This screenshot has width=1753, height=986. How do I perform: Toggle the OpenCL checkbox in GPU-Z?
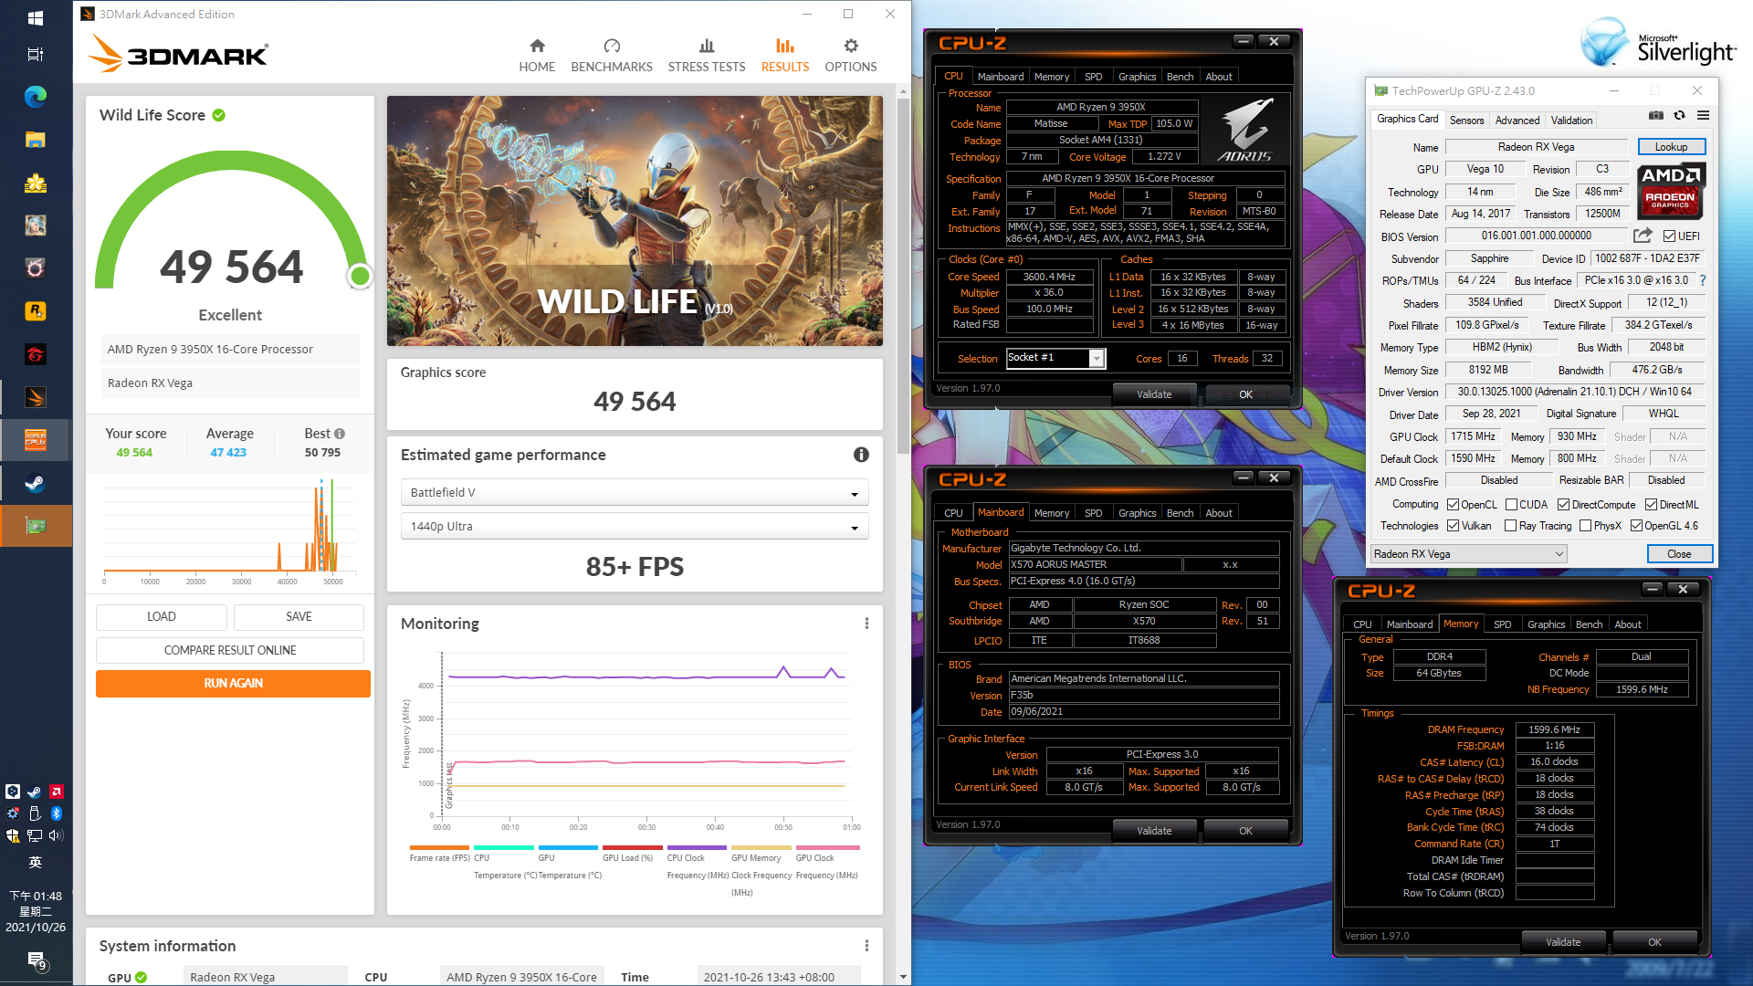[1453, 505]
